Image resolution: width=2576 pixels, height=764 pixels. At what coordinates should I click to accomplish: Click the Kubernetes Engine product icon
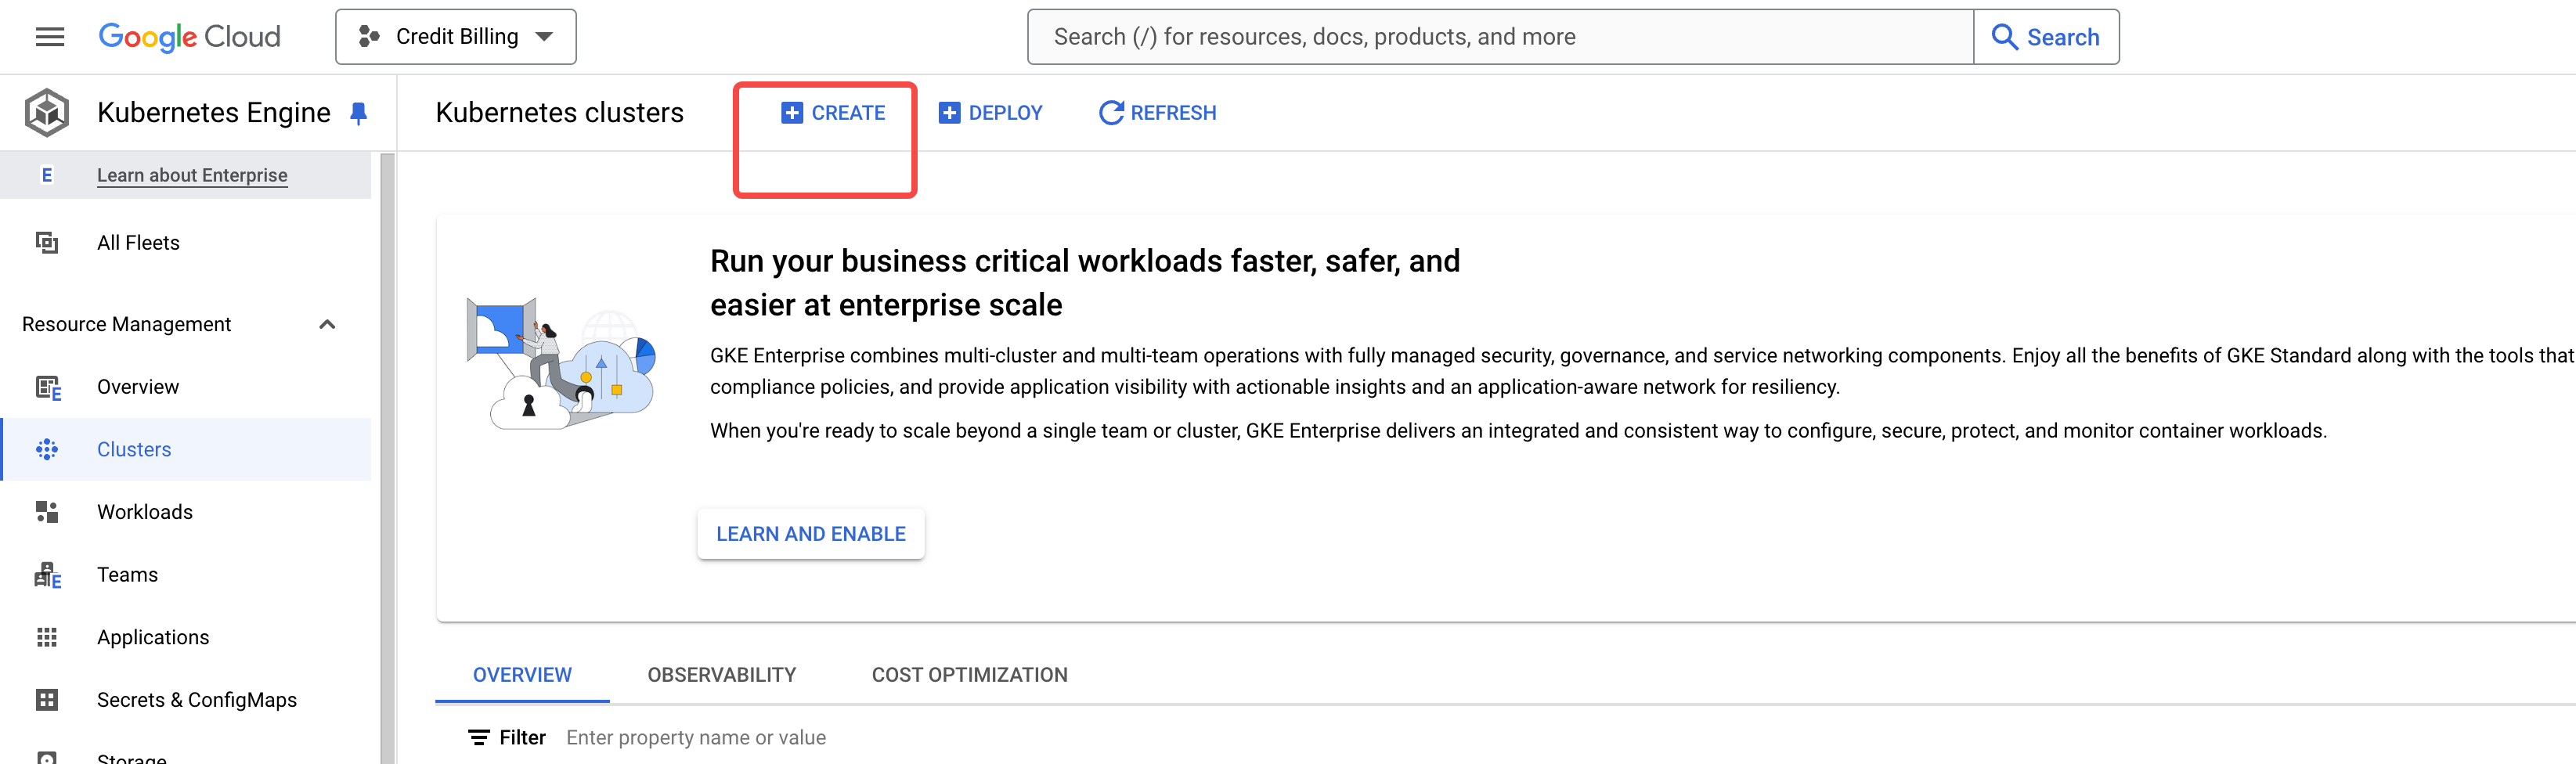pyautogui.click(x=47, y=112)
